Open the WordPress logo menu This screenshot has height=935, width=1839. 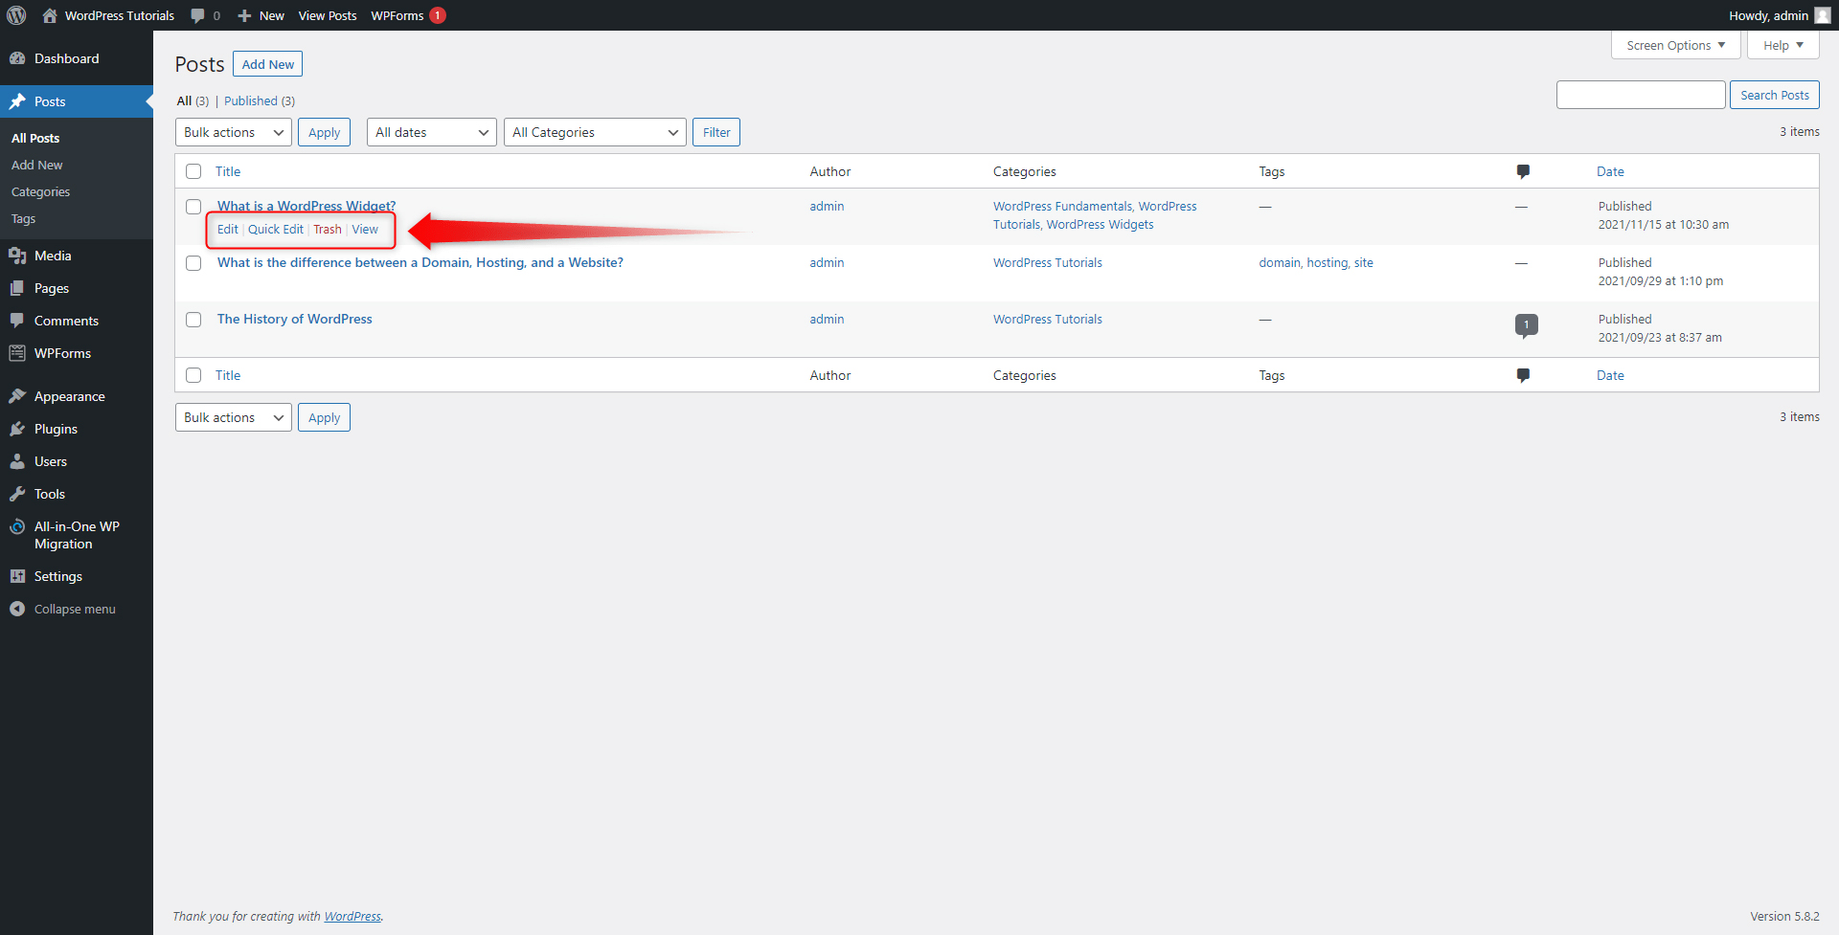click(x=16, y=15)
